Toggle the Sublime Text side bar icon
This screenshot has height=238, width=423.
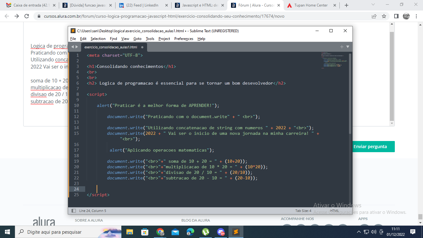pyautogui.click(x=74, y=211)
